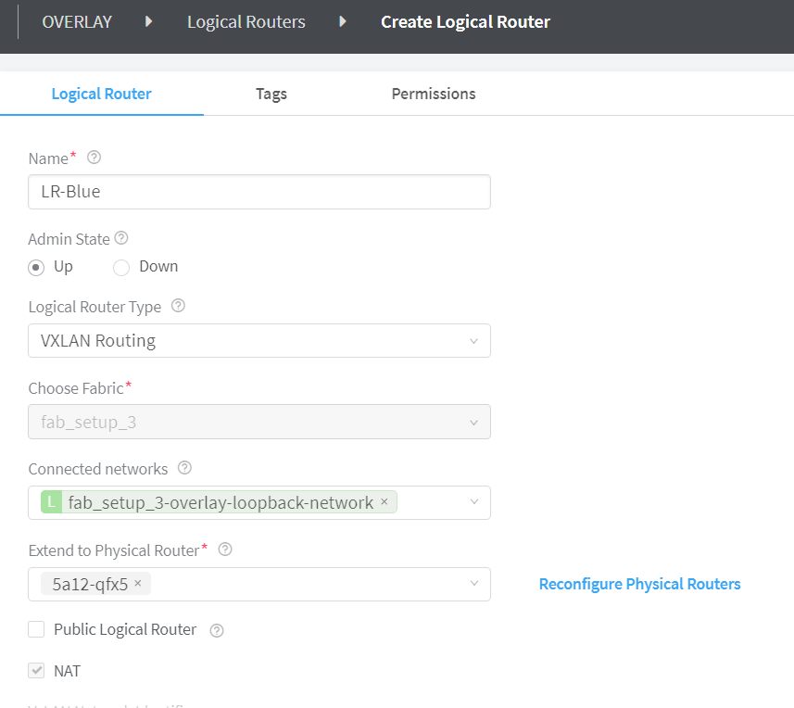Click the NAT label text
The width and height of the screenshot is (794, 708).
tap(67, 671)
